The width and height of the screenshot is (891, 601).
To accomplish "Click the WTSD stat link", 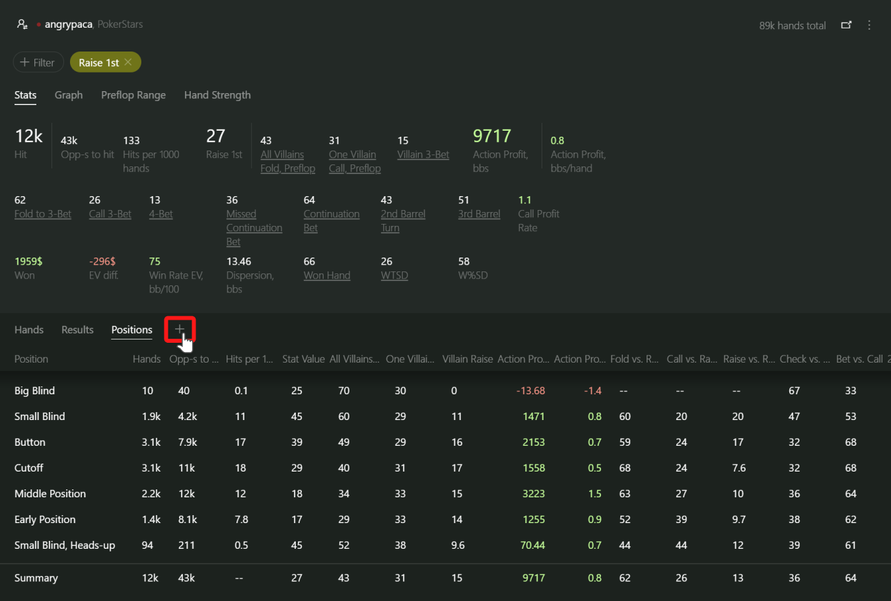I will [x=394, y=275].
